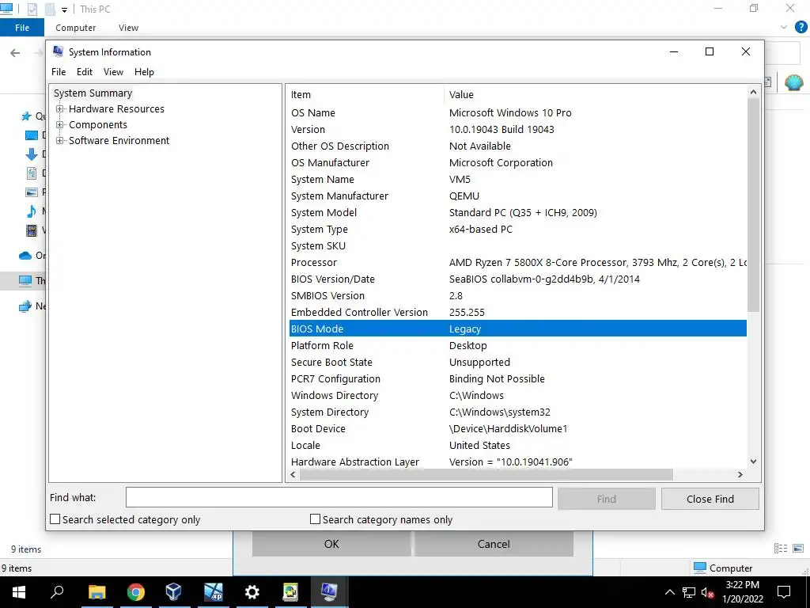
Task: Click horizontal scrollbar right arrow
Action: 740,475
